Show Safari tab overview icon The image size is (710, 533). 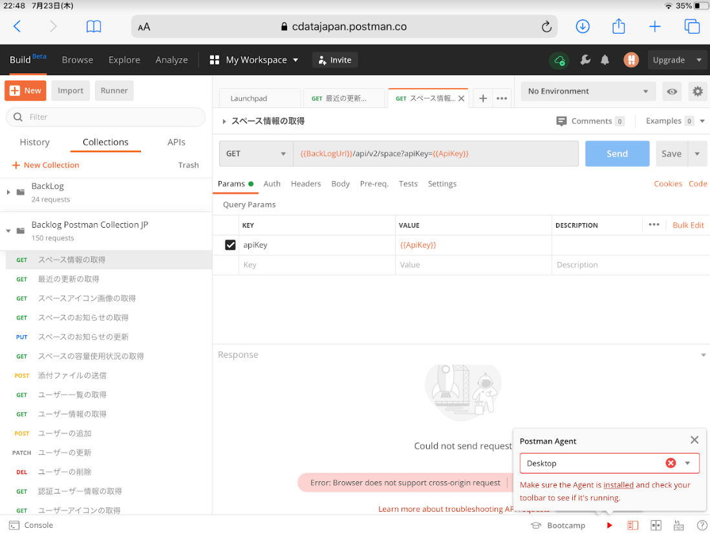pyautogui.click(x=691, y=27)
